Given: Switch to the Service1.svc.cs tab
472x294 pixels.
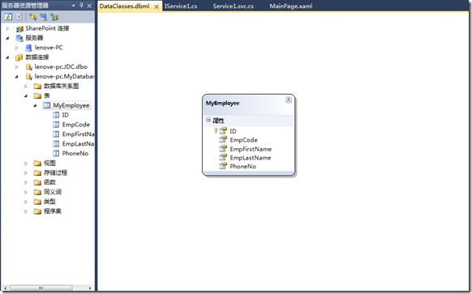Looking at the screenshot, I should coord(234,6).
